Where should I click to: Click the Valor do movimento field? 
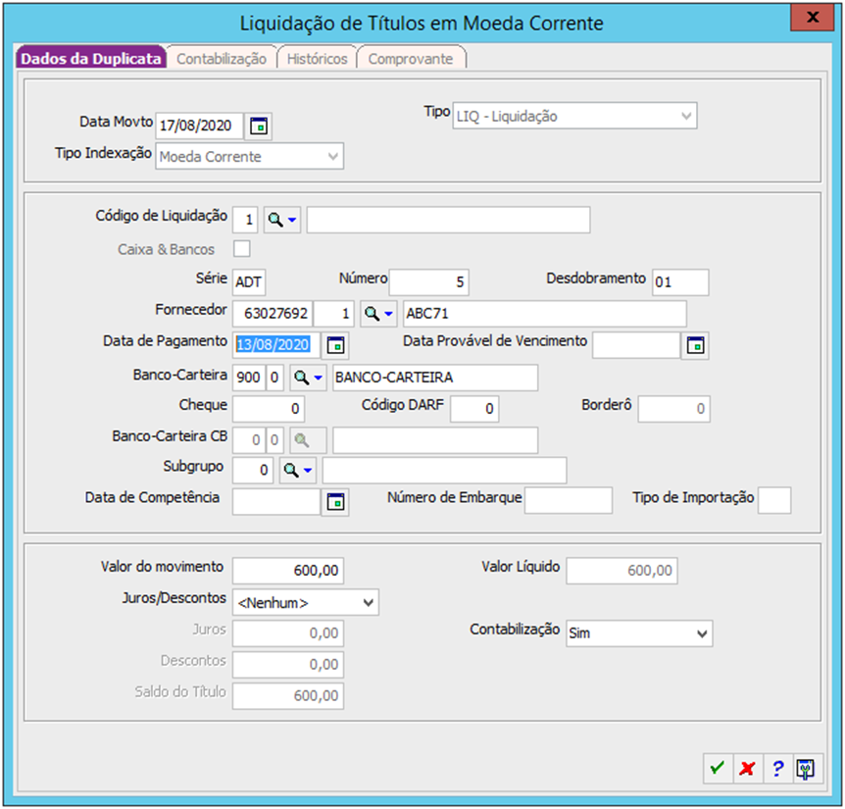[x=288, y=571]
